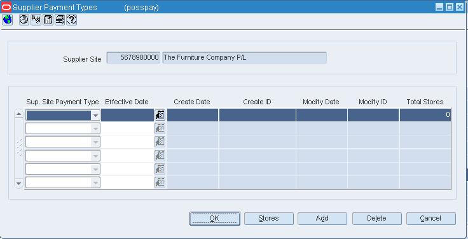This screenshot has width=468, height=239.
Task: Open the calendar icon in the first row
Action: tap(160, 115)
